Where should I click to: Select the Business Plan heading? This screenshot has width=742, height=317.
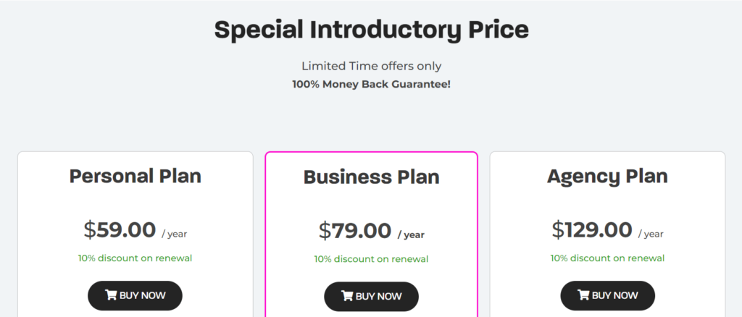pyautogui.click(x=372, y=177)
